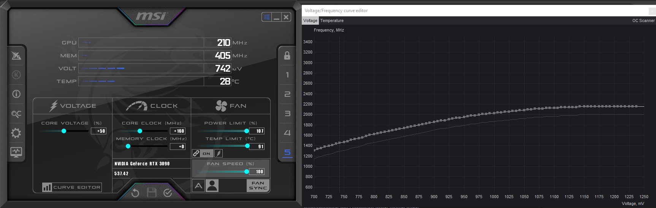Toggle the lightning priority icon
Viewport: 656px width, 208px height.
pyautogui.click(x=219, y=153)
